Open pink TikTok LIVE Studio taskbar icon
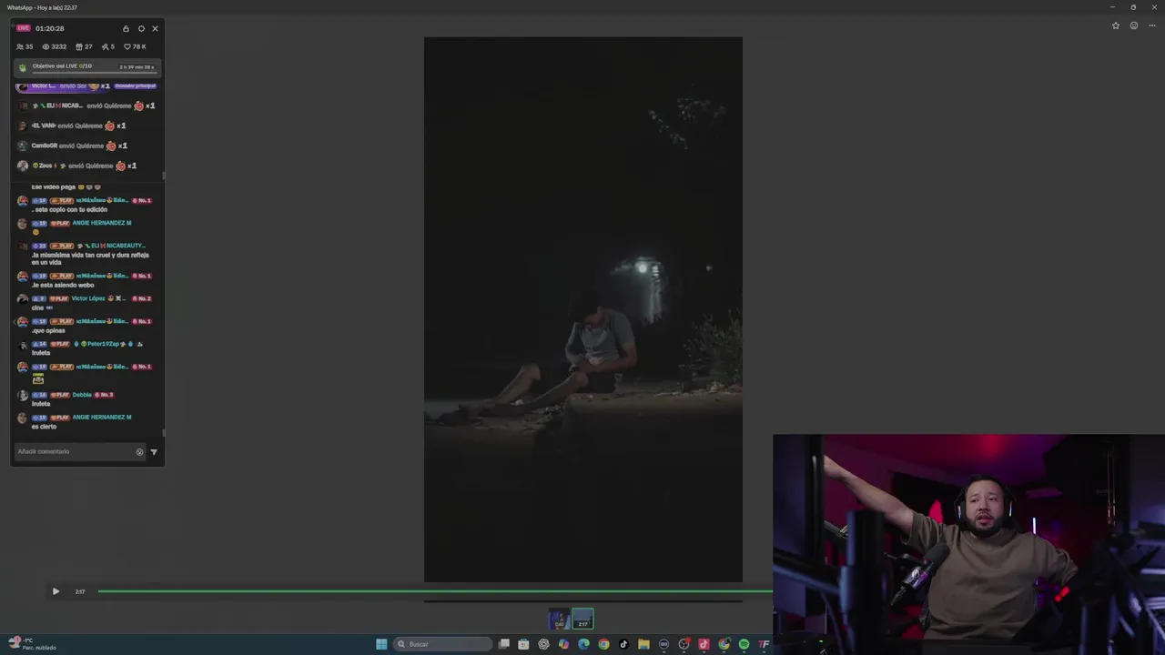1165x655 pixels. pos(704,644)
